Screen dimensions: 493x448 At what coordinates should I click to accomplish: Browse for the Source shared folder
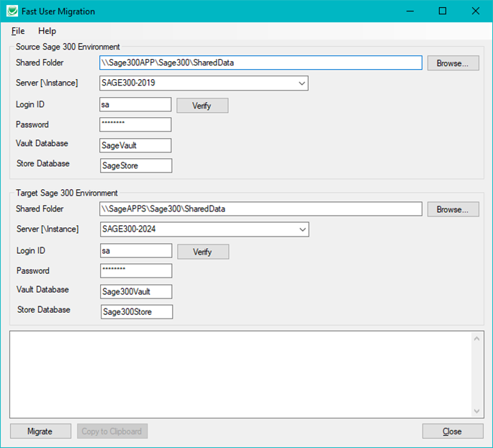pos(453,63)
